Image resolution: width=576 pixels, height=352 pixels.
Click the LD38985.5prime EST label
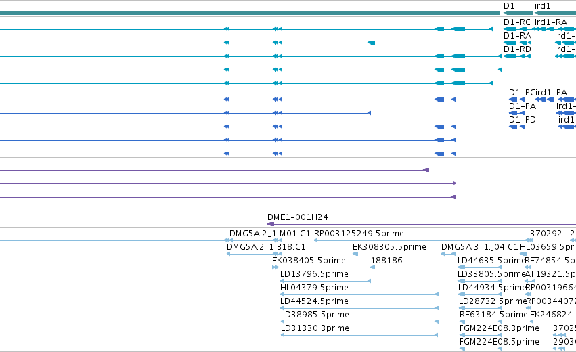pyautogui.click(x=315, y=315)
